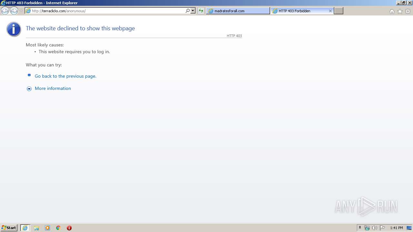Click the text 'This website requires you to log in.'

(x=74, y=52)
